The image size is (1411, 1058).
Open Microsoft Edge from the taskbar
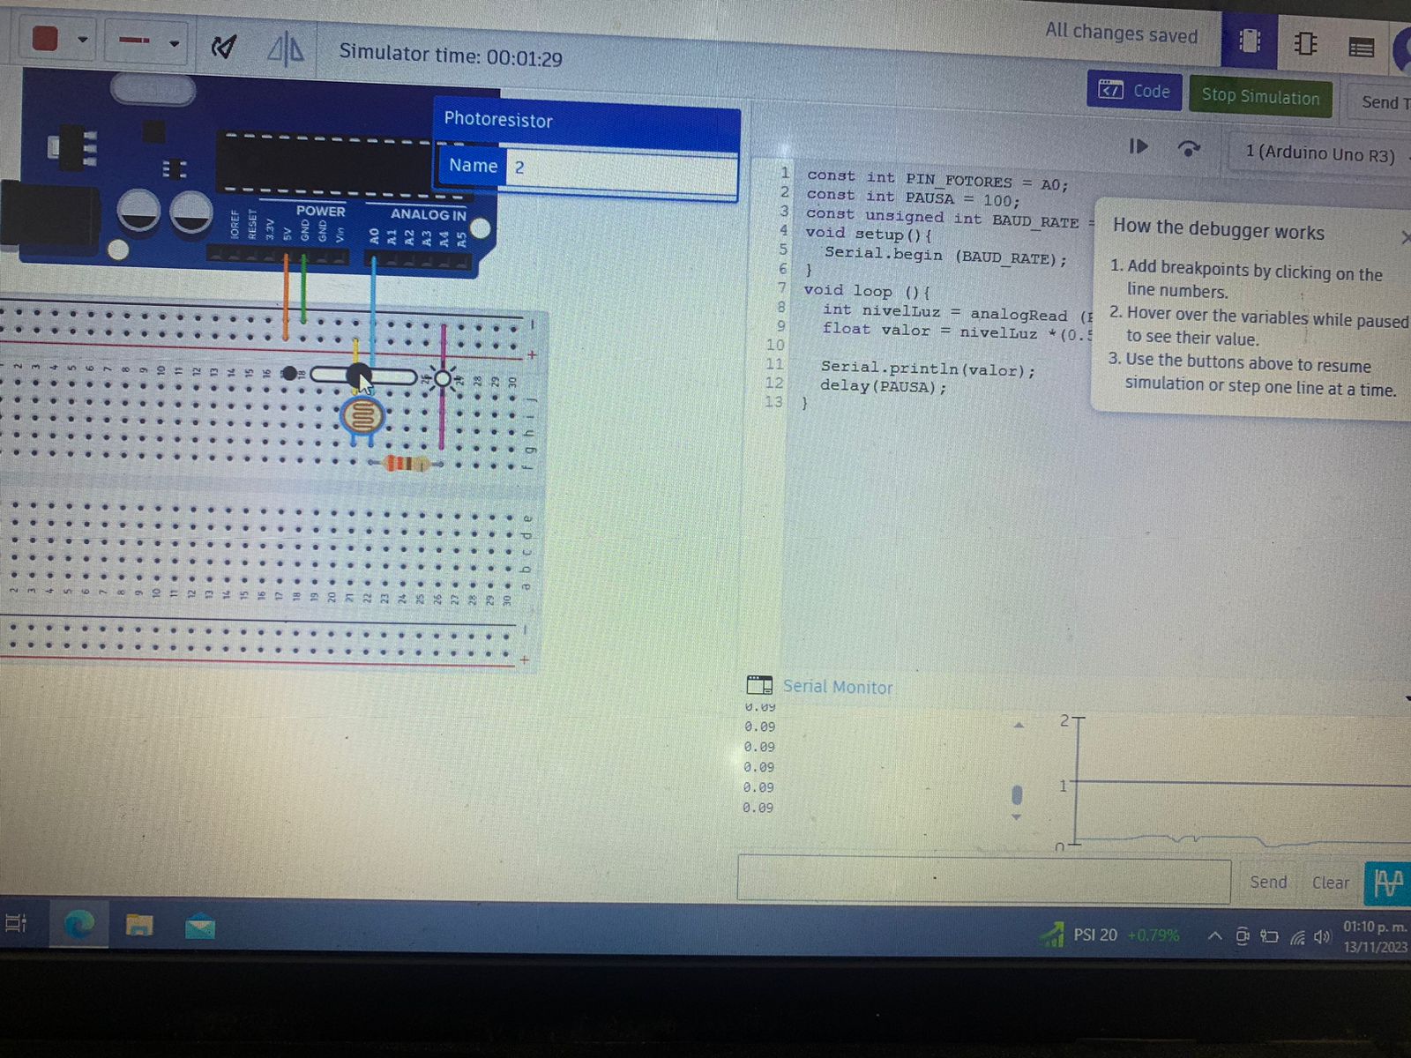pos(79,925)
